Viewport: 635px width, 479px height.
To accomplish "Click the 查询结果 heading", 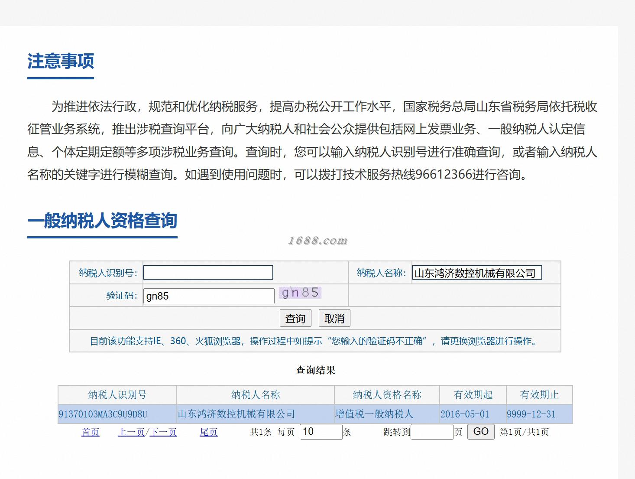I will click(x=315, y=370).
